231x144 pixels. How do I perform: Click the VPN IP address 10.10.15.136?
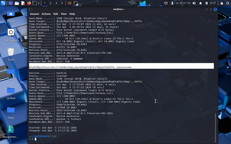(183, 3)
